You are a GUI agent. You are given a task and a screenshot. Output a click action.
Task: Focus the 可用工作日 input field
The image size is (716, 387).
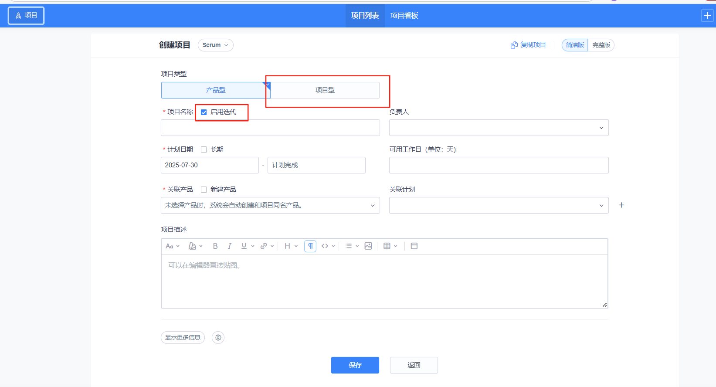[x=499, y=165]
